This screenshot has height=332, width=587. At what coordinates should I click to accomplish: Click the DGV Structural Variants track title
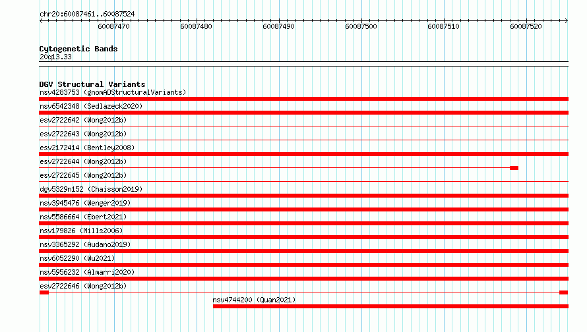(x=92, y=84)
